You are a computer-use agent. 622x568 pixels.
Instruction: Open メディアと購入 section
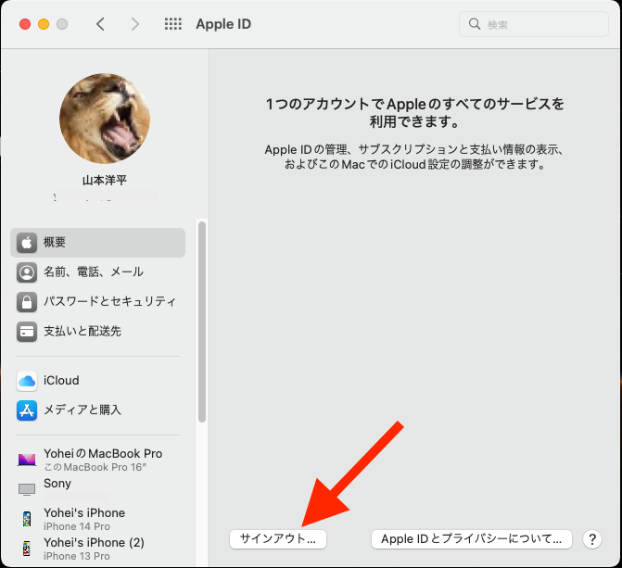pos(83,410)
